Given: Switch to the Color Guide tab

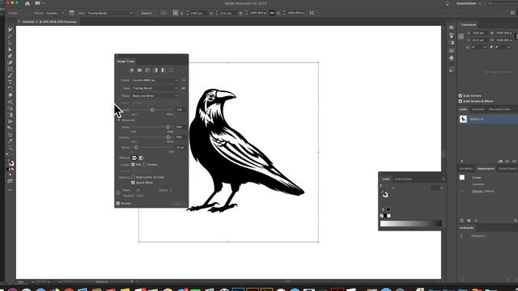Looking at the screenshot, I should (x=403, y=179).
